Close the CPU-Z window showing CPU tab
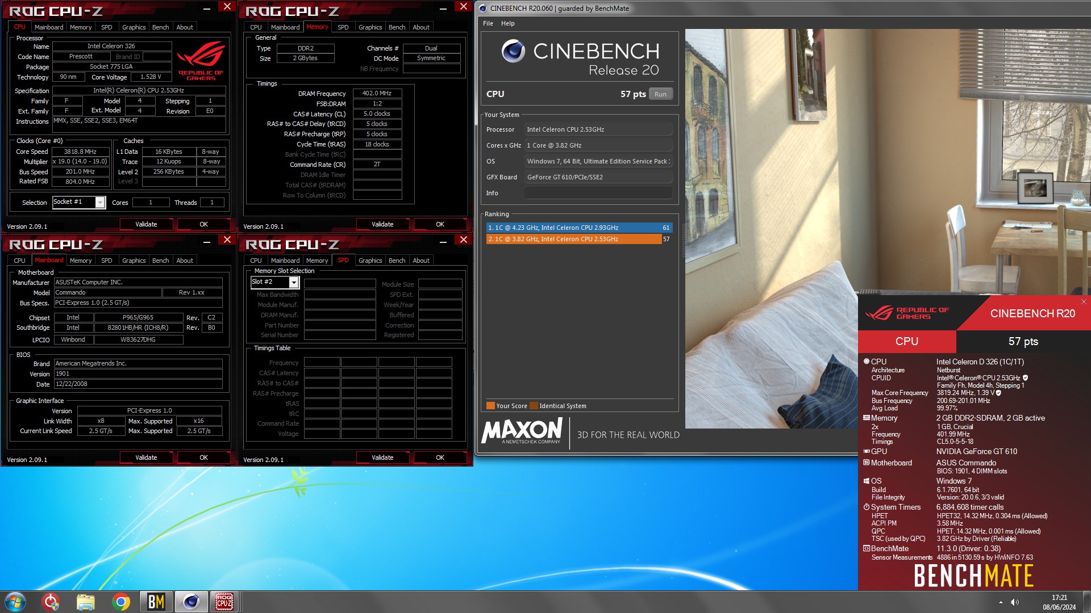1091x613 pixels. click(x=227, y=7)
